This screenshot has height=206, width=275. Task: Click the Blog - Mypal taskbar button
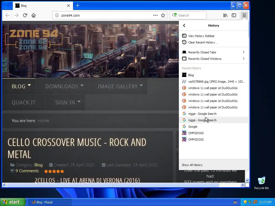[50, 202]
